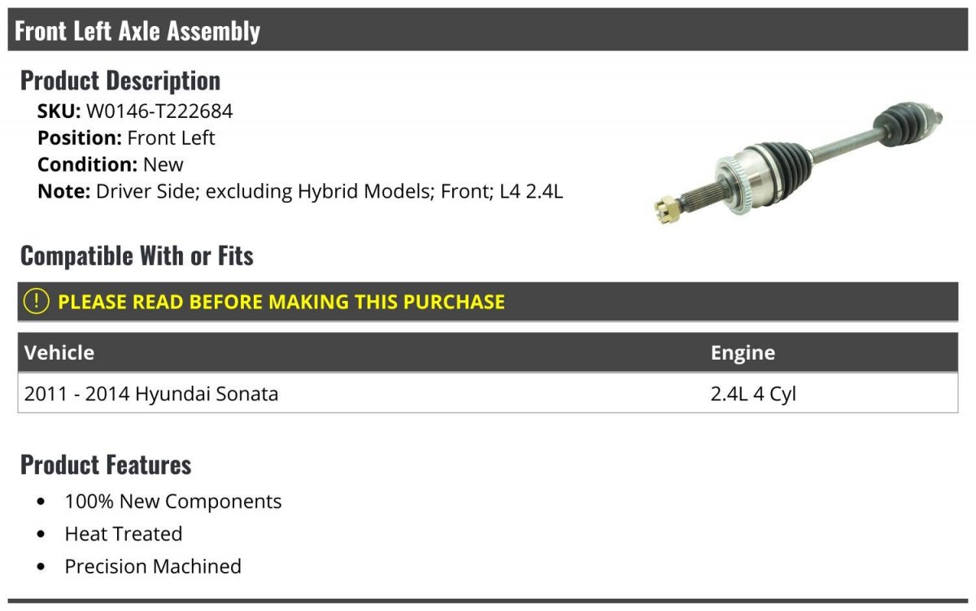This screenshot has width=976, height=611.
Task: Click the SKU label text
Action: coord(59,111)
